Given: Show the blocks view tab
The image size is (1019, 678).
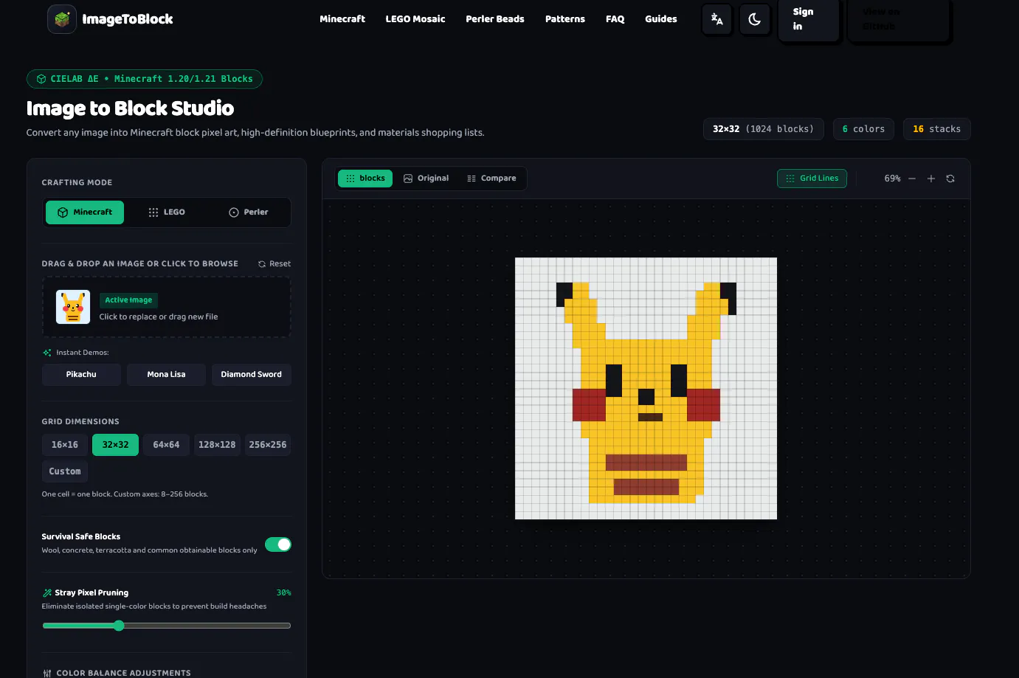Looking at the screenshot, I should [x=365, y=179].
